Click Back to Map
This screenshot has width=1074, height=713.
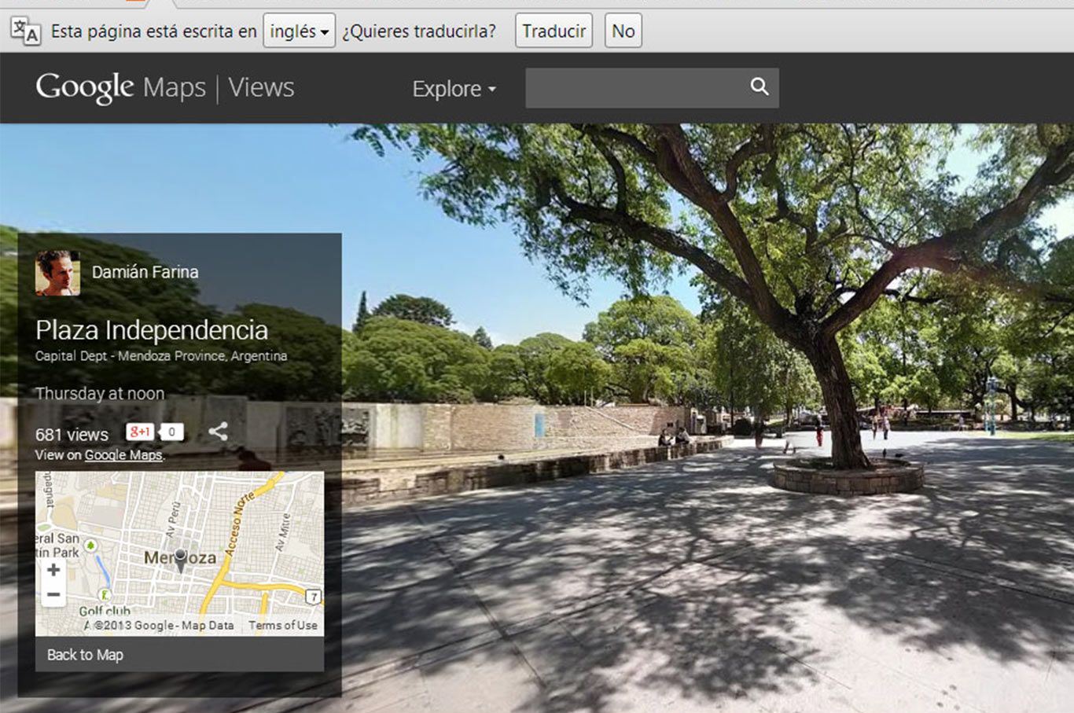pos(85,654)
